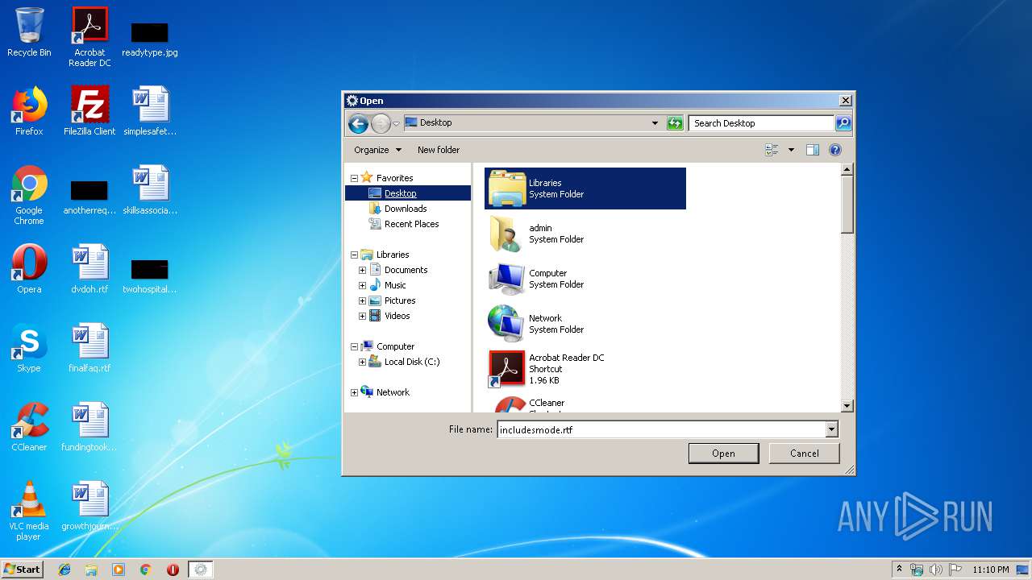Select Network system folder in file list
This screenshot has height=580, width=1032.
point(585,324)
